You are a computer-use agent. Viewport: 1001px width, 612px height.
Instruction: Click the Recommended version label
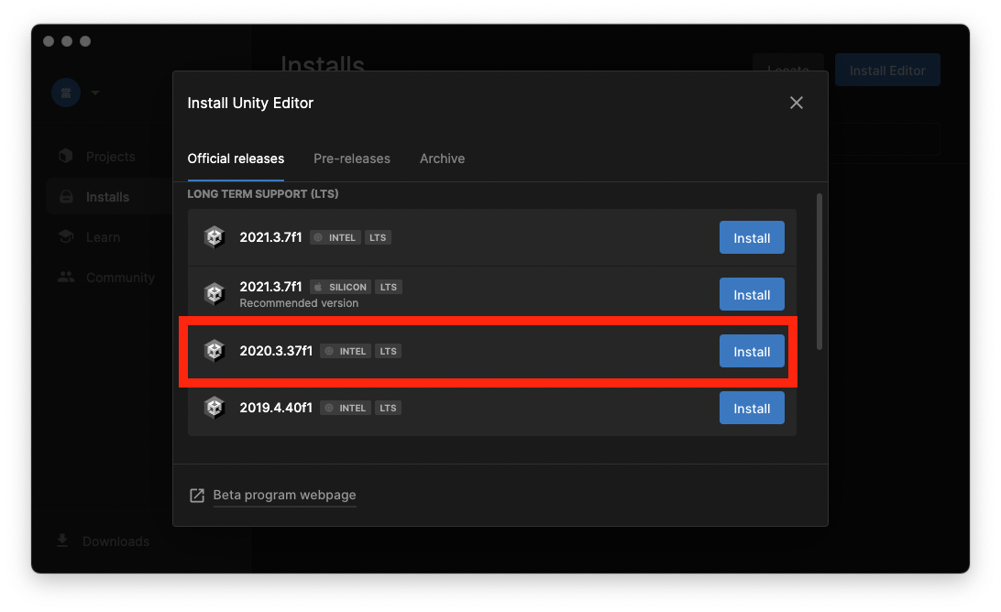pyautogui.click(x=299, y=303)
